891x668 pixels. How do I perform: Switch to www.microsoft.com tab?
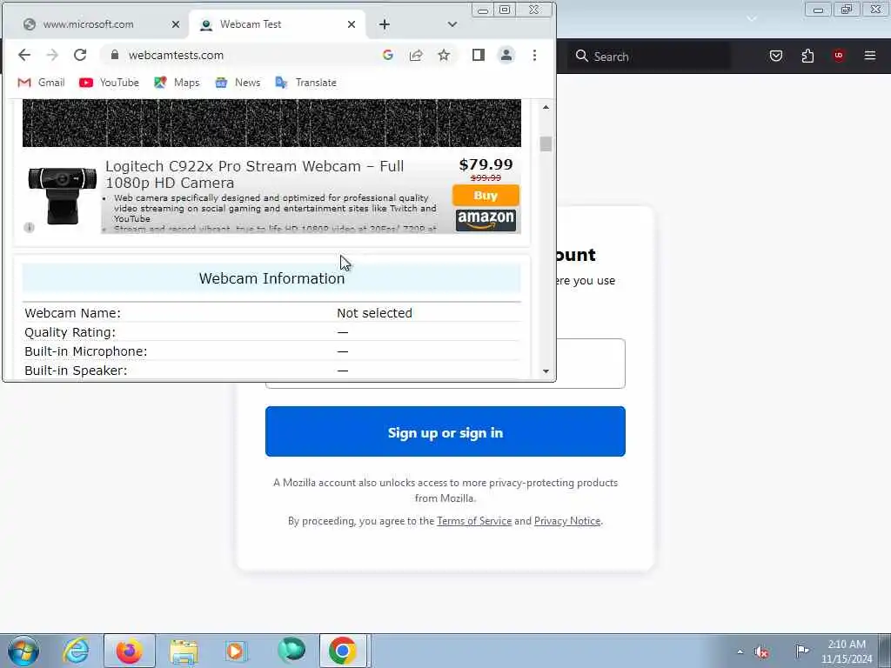(88, 24)
